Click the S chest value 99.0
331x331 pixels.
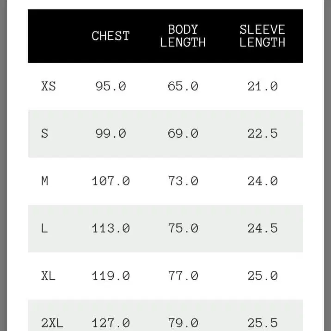coord(110,134)
